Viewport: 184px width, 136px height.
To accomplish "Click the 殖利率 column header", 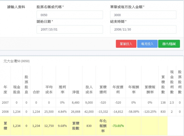I will (62, 90).
